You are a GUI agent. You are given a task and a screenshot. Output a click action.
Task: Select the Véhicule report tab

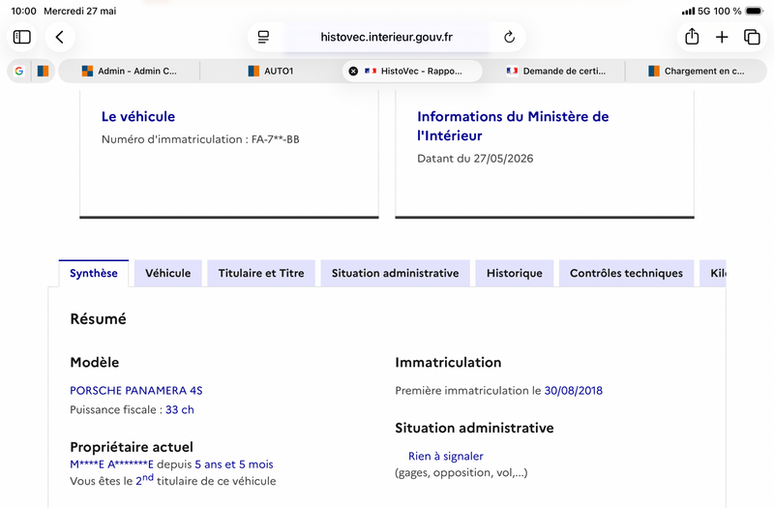click(167, 273)
